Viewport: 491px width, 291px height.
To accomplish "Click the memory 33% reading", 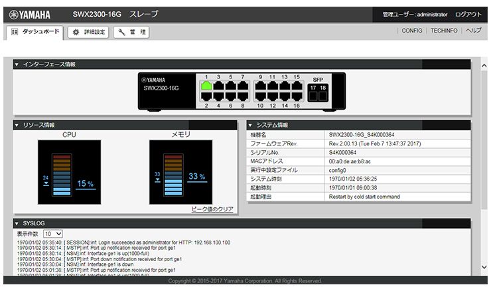I will click(x=196, y=176).
